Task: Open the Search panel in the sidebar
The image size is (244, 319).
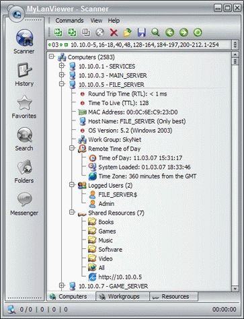Action: [x=24, y=139]
